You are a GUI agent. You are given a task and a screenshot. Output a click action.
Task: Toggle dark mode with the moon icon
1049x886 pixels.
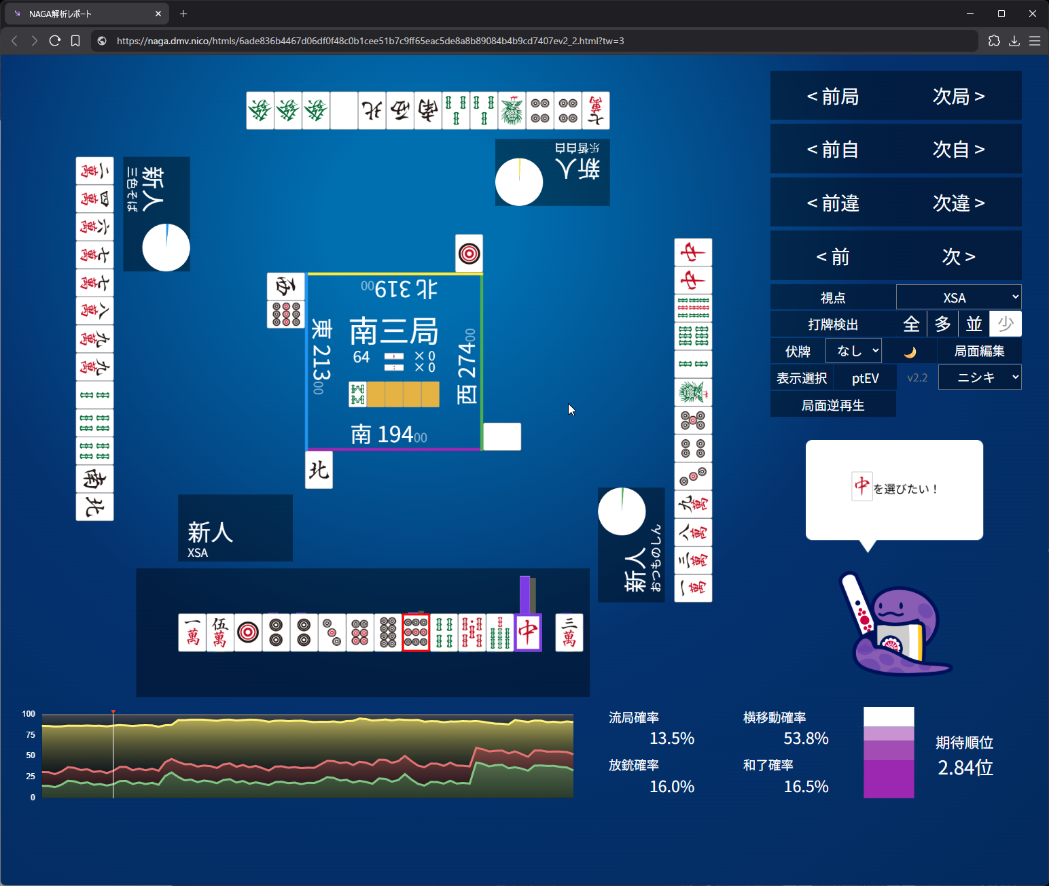pos(910,352)
